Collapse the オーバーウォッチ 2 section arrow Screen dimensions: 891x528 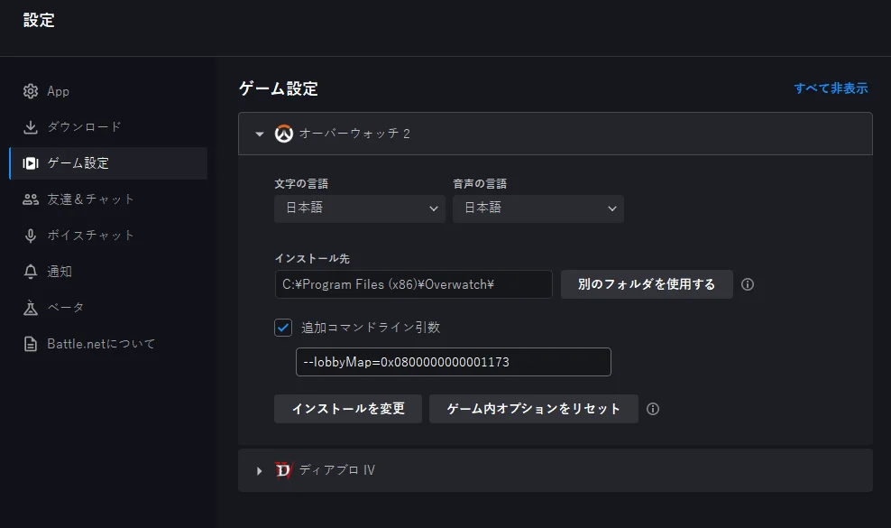tap(260, 134)
